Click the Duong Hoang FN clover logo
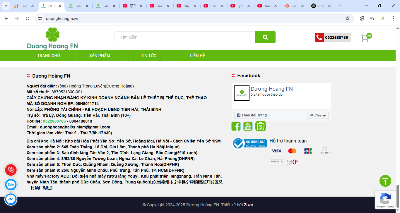Image resolution: width=400 pixels, height=213 pixels. (52, 38)
